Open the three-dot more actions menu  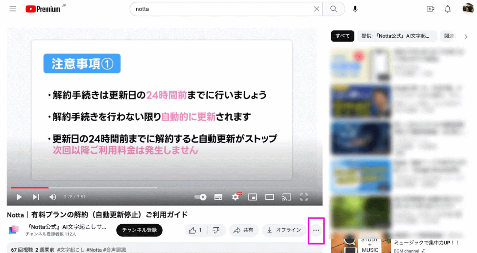point(316,230)
